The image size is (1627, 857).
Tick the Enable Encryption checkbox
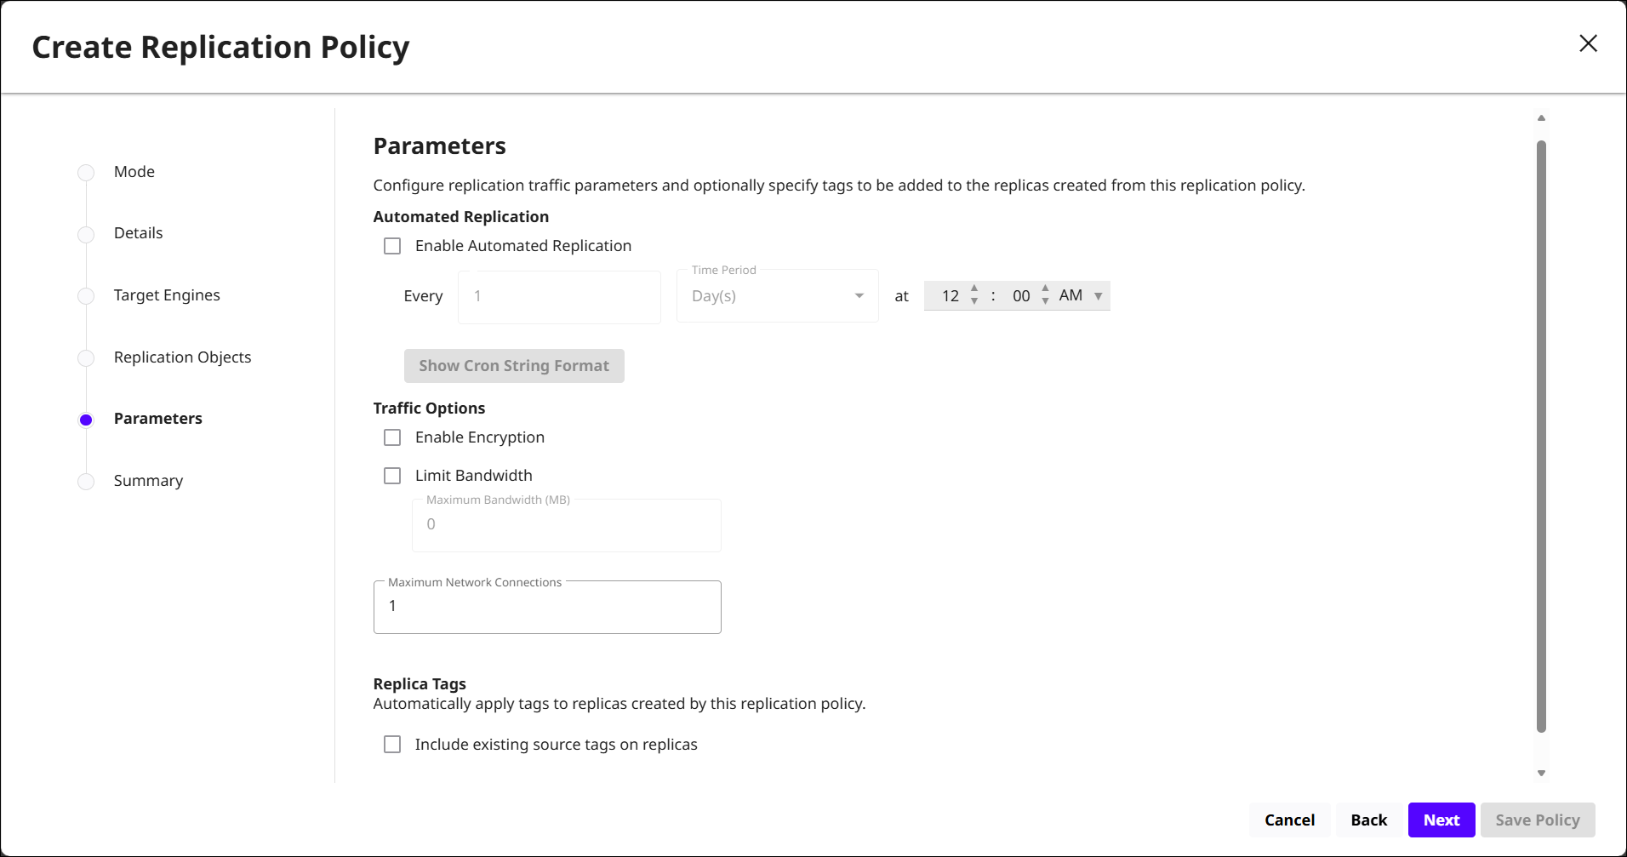point(392,437)
